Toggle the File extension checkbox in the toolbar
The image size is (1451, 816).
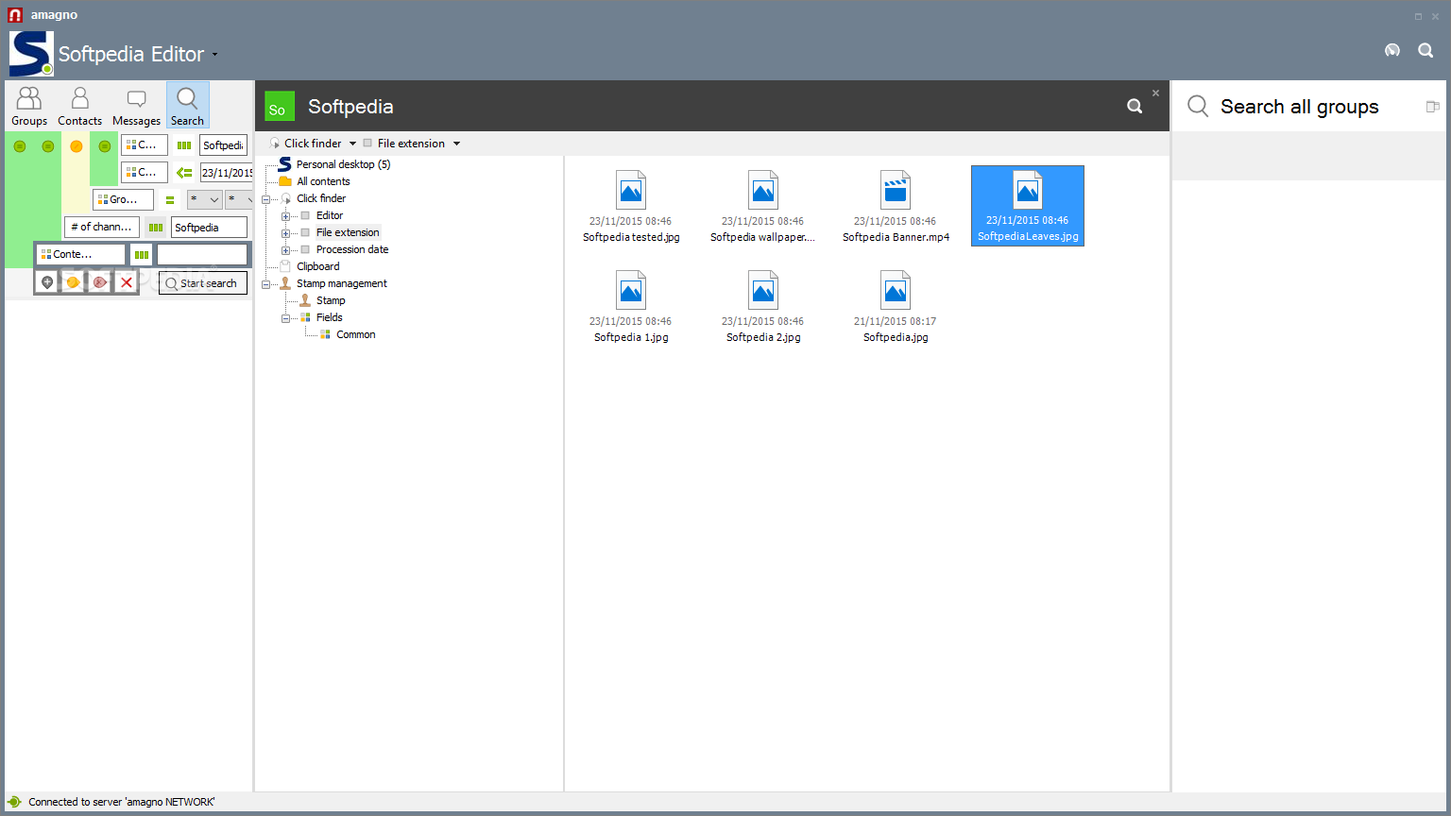[x=367, y=144]
